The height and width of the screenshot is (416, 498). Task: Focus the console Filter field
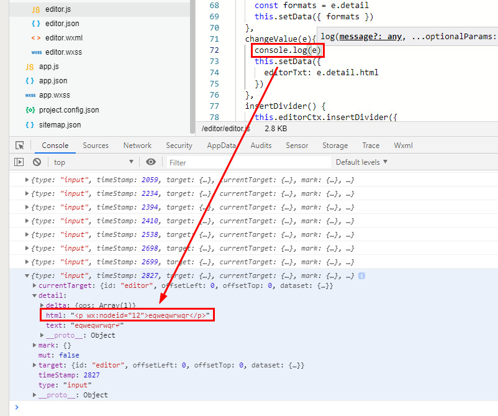click(x=248, y=162)
